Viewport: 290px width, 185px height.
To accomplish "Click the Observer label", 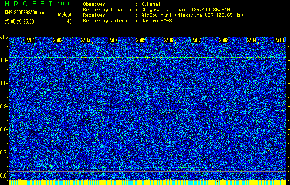I will point(94,4).
